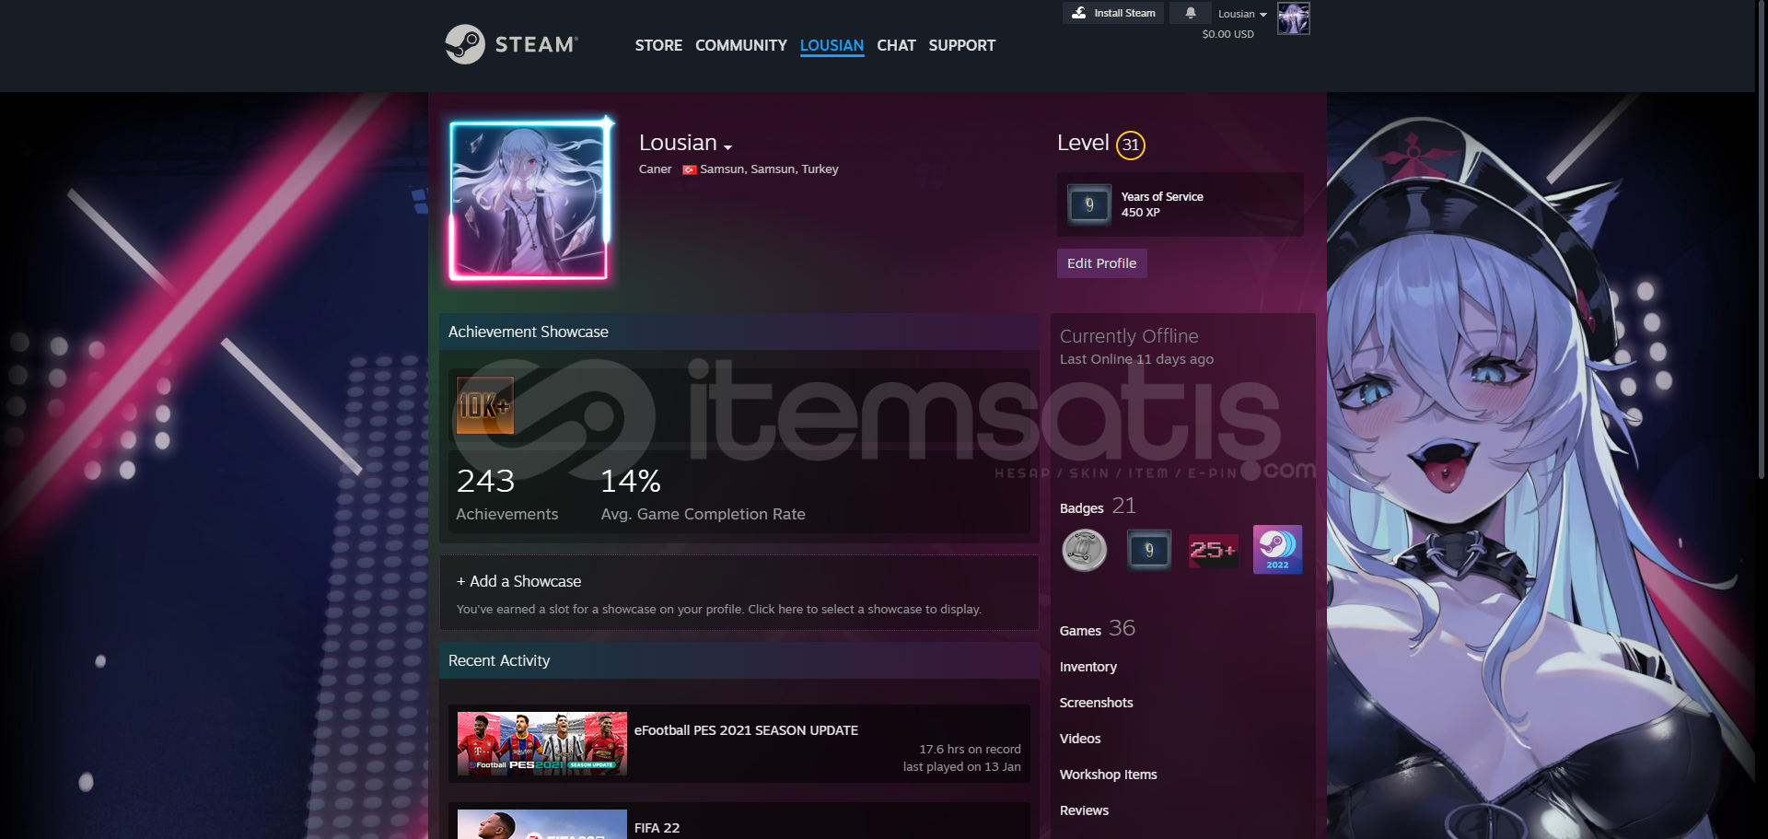
Task: Open the Steam 2022 replay badge
Action: [x=1277, y=550]
